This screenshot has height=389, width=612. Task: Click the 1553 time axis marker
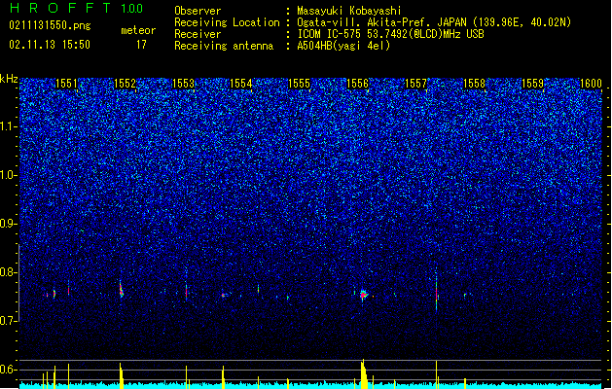pos(183,84)
